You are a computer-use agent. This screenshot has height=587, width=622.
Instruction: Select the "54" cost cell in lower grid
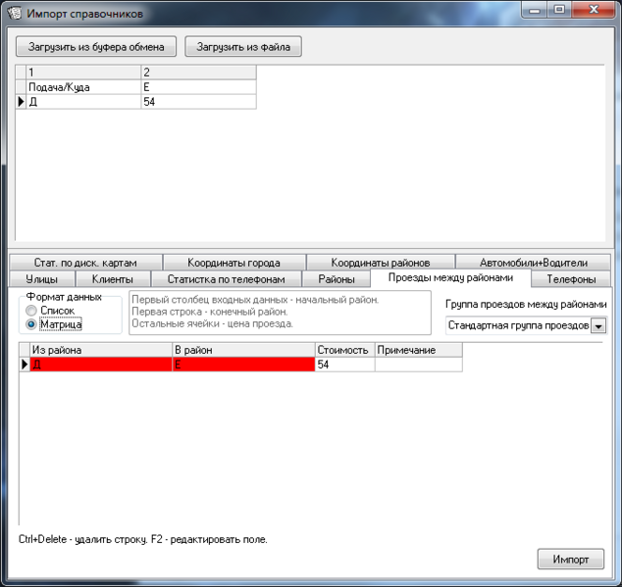coord(345,365)
